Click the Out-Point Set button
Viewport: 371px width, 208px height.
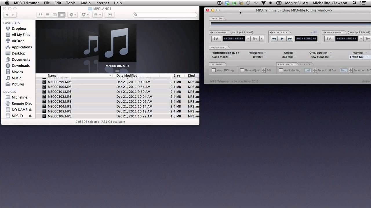(x=329, y=38)
